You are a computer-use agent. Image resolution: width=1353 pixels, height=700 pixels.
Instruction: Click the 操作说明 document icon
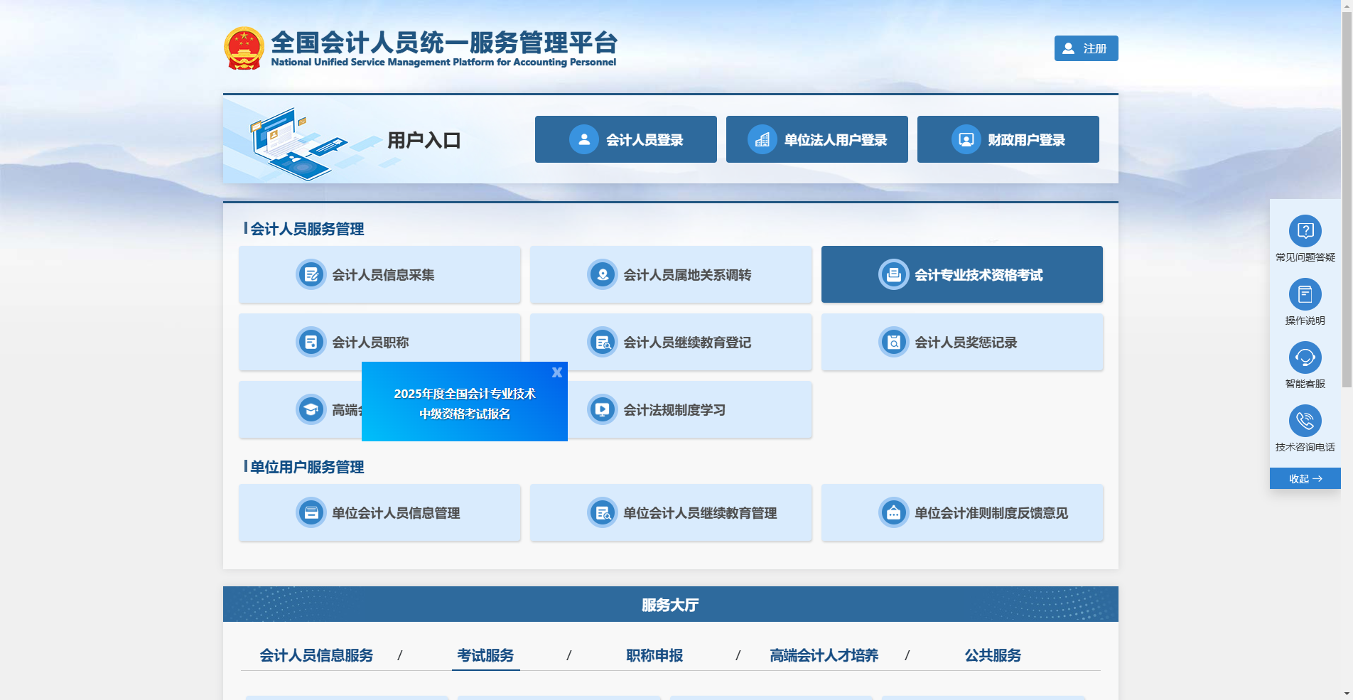1305,294
